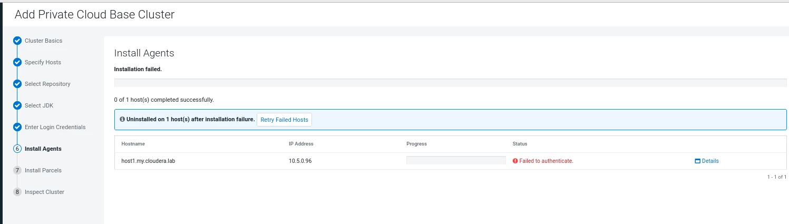Click the 'Failed to authenticate.' status text

546,161
